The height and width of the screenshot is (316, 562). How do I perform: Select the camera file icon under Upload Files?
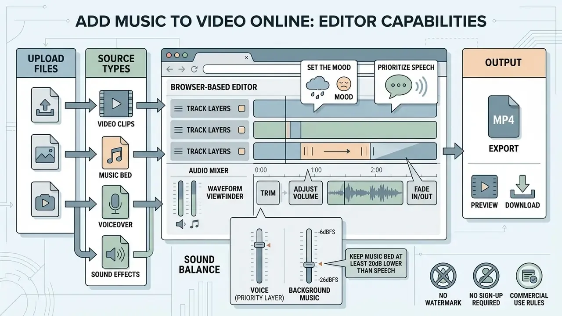coord(45,200)
